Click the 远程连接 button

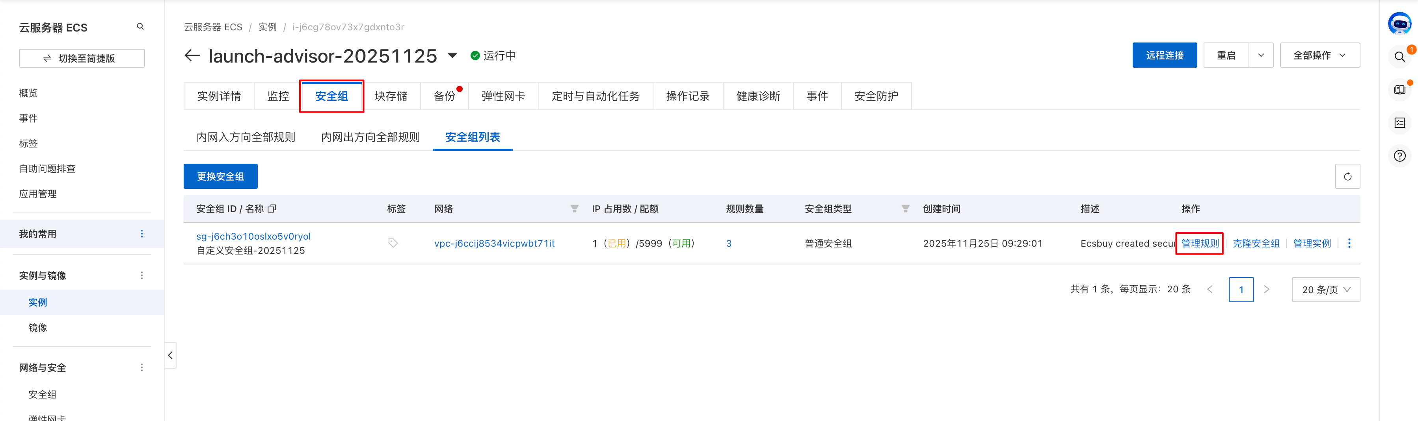click(x=1164, y=55)
